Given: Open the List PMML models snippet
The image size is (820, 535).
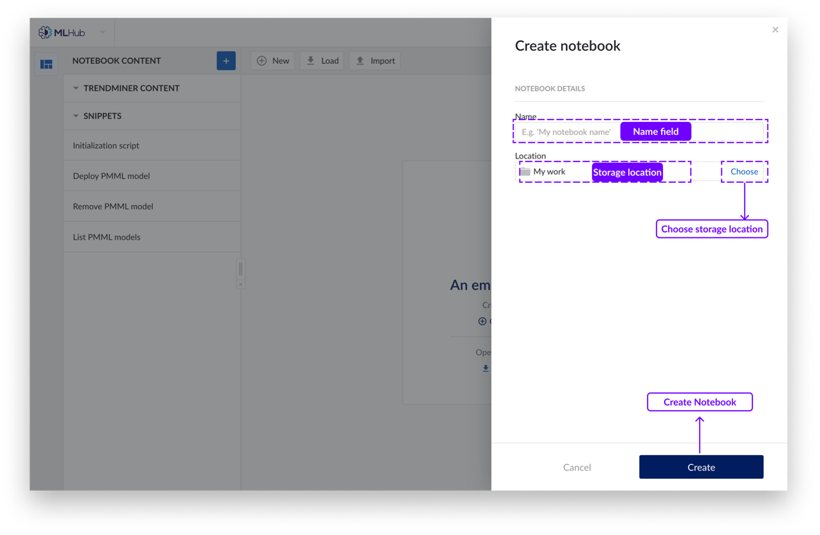Looking at the screenshot, I should (x=107, y=237).
